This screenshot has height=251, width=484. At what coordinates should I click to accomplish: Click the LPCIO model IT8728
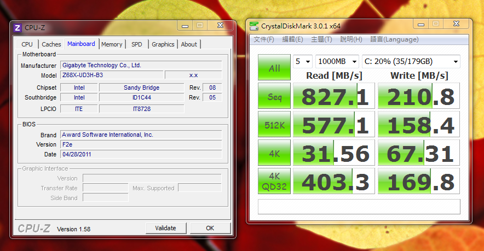[x=142, y=109]
